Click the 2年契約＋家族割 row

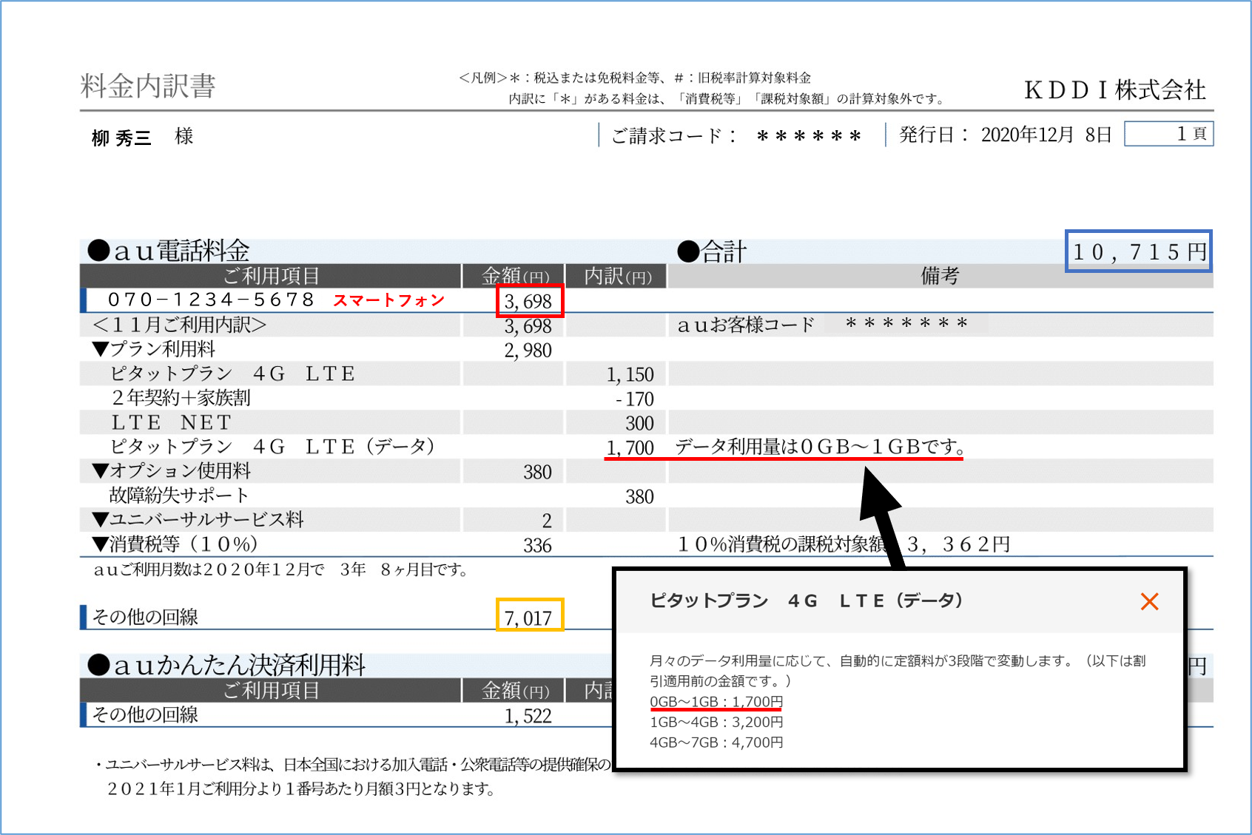181,398
